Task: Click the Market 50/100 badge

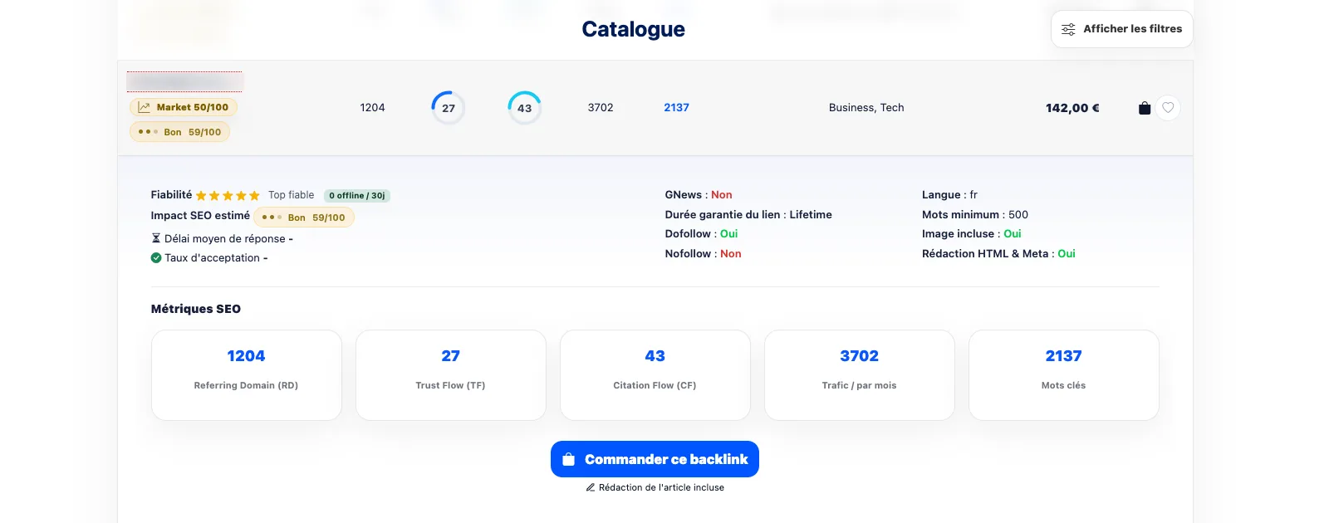Action: pyautogui.click(x=184, y=107)
